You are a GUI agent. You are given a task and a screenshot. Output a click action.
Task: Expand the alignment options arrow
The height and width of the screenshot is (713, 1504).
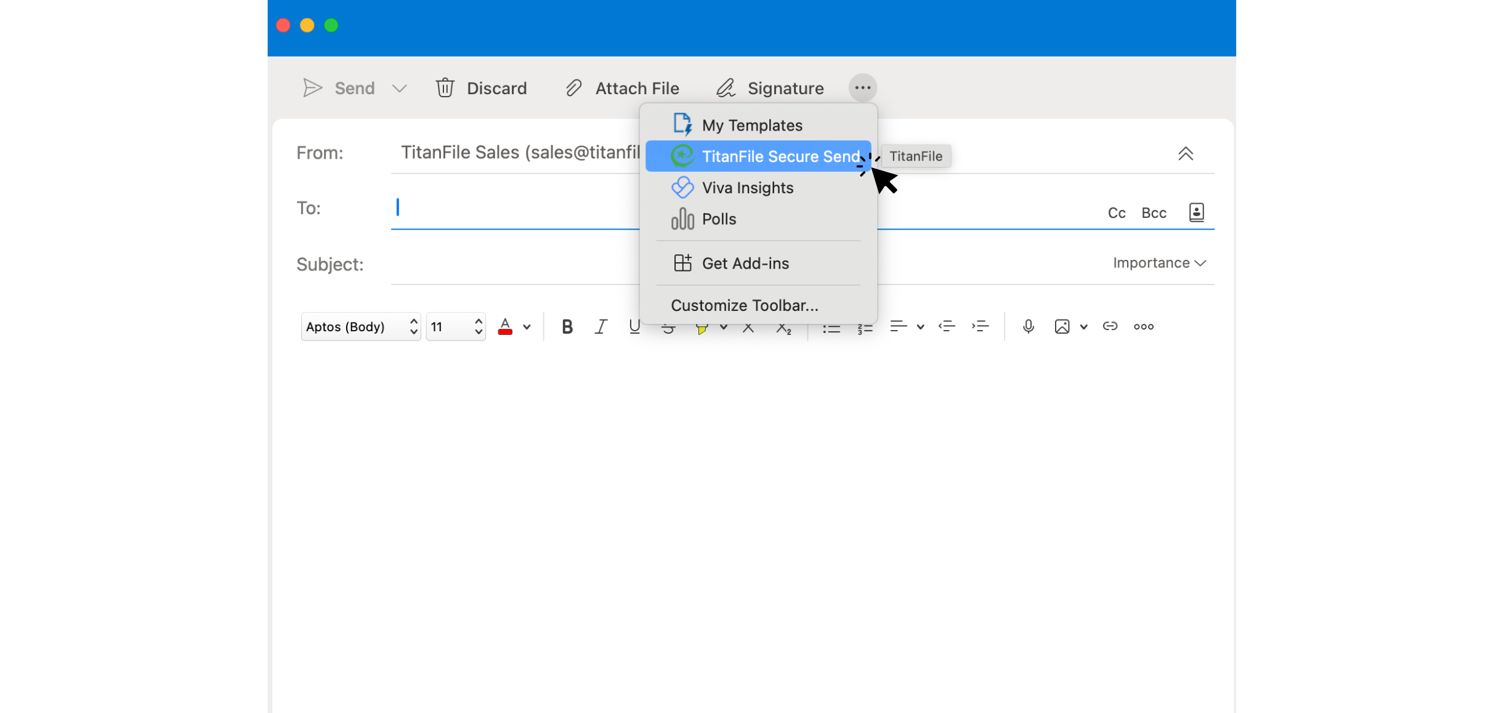click(920, 327)
